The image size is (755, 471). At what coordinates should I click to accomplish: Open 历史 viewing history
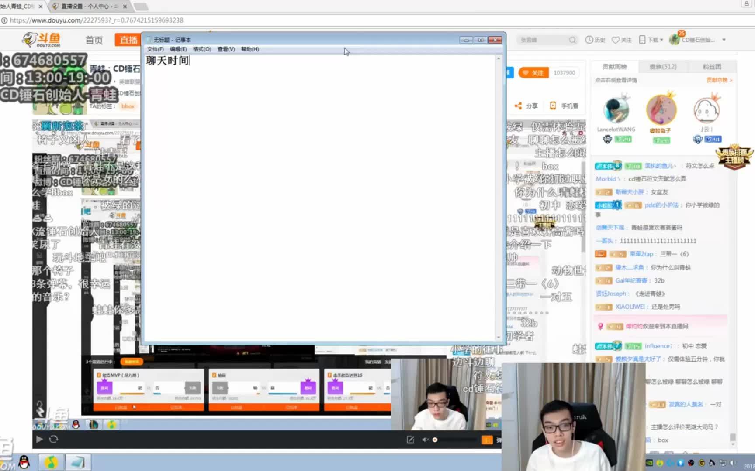click(595, 40)
